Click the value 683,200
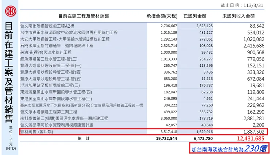Viewport: 270px width, 155px height. 170,79
